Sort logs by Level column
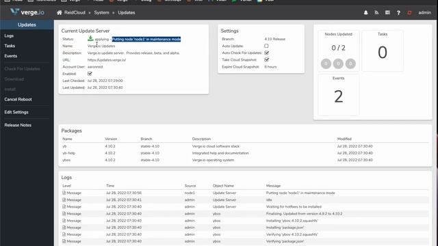The image size is (438, 246). 67,186
